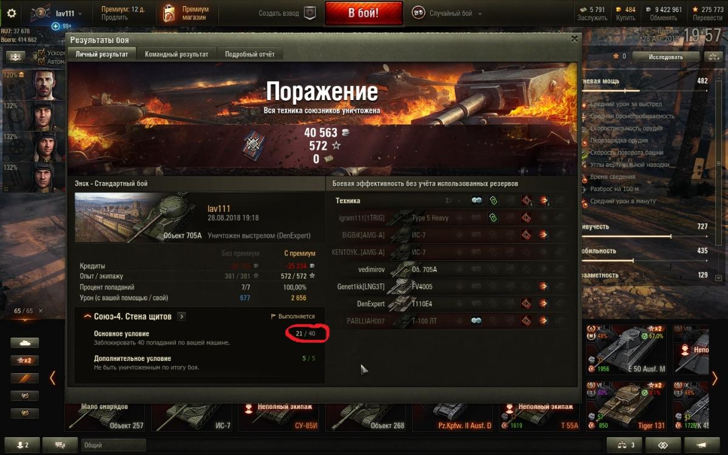The width and height of the screenshot is (728, 455).
Task: Open the settings gear menu
Action: (12, 13)
